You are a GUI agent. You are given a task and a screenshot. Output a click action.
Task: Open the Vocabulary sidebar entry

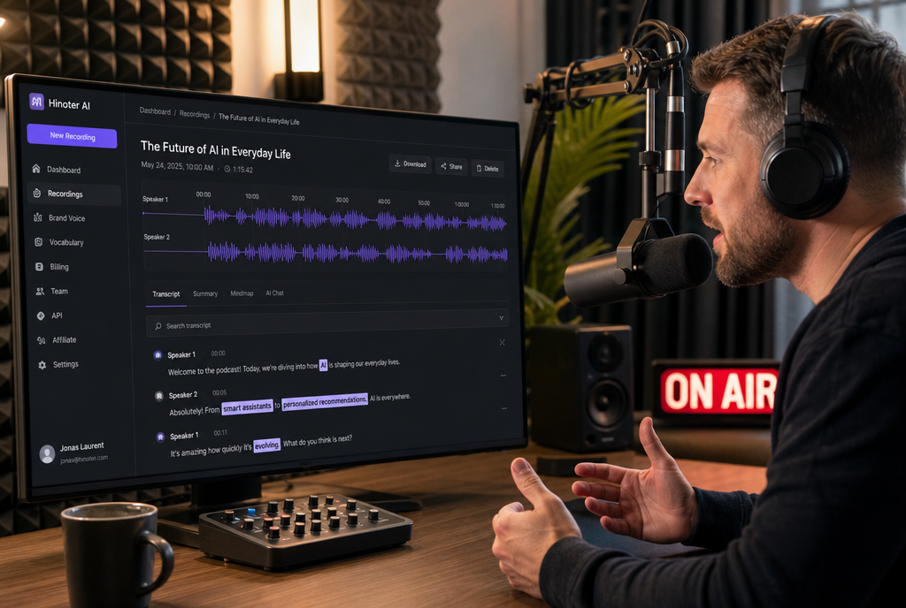(59, 242)
